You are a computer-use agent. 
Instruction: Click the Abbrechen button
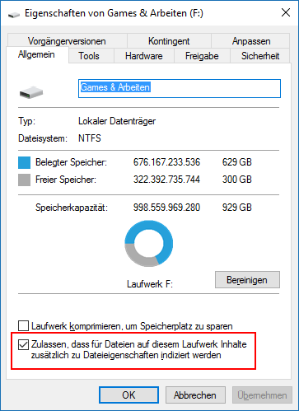pyautogui.click(x=195, y=395)
